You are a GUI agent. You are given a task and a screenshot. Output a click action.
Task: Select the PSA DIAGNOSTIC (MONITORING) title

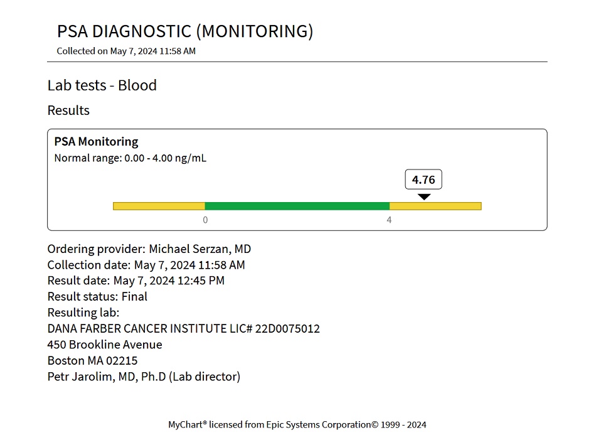pos(185,31)
